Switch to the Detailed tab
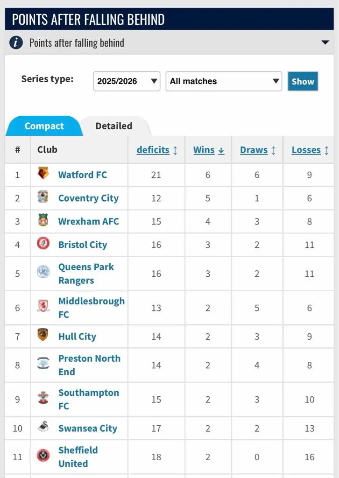The height and width of the screenshot is (478, 339). tap(113, 126)
